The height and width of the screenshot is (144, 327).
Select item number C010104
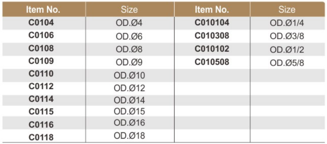[x=212, y=22]
